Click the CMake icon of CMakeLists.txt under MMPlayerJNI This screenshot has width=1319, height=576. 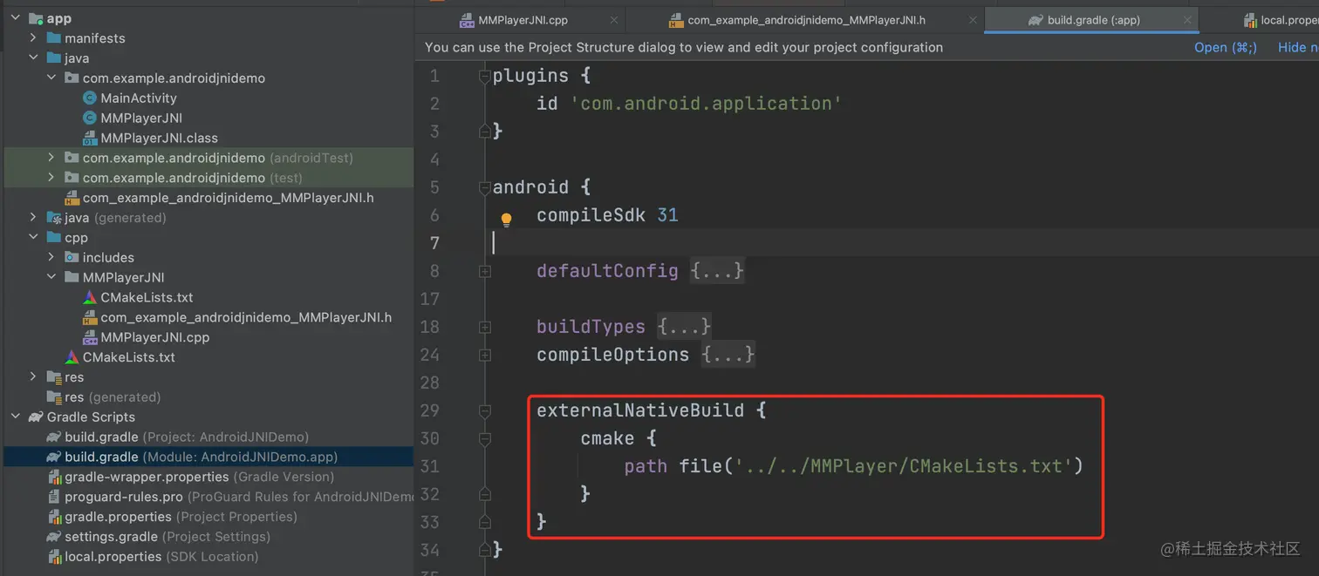(x=89, y=297)
